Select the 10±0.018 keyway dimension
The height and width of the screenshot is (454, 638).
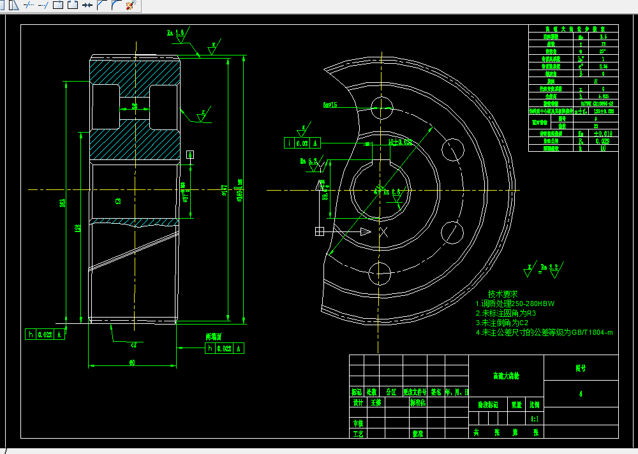(400, 142)
